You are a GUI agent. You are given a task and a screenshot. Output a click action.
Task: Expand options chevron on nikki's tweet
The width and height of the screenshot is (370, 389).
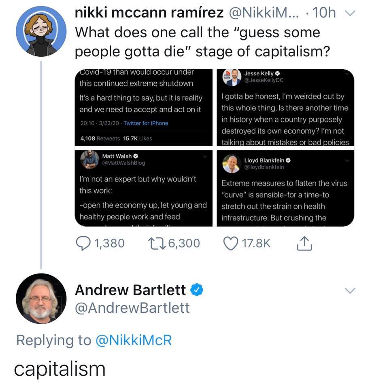click(x=350, y=13)
